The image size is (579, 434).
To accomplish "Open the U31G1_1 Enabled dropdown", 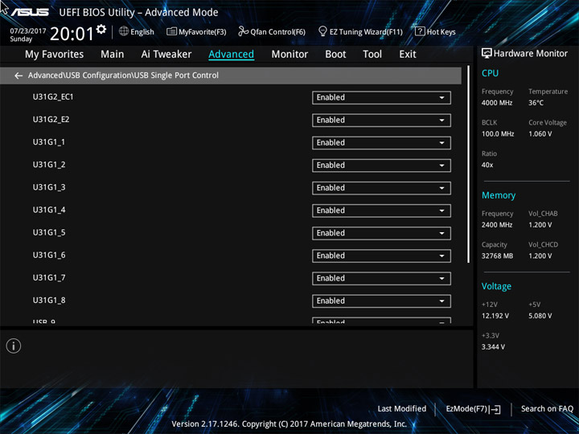I will (381, 143).
